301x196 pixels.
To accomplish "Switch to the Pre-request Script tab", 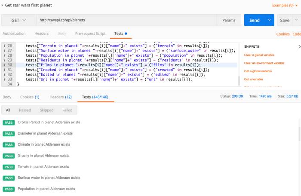I will [x=90, y=34].
